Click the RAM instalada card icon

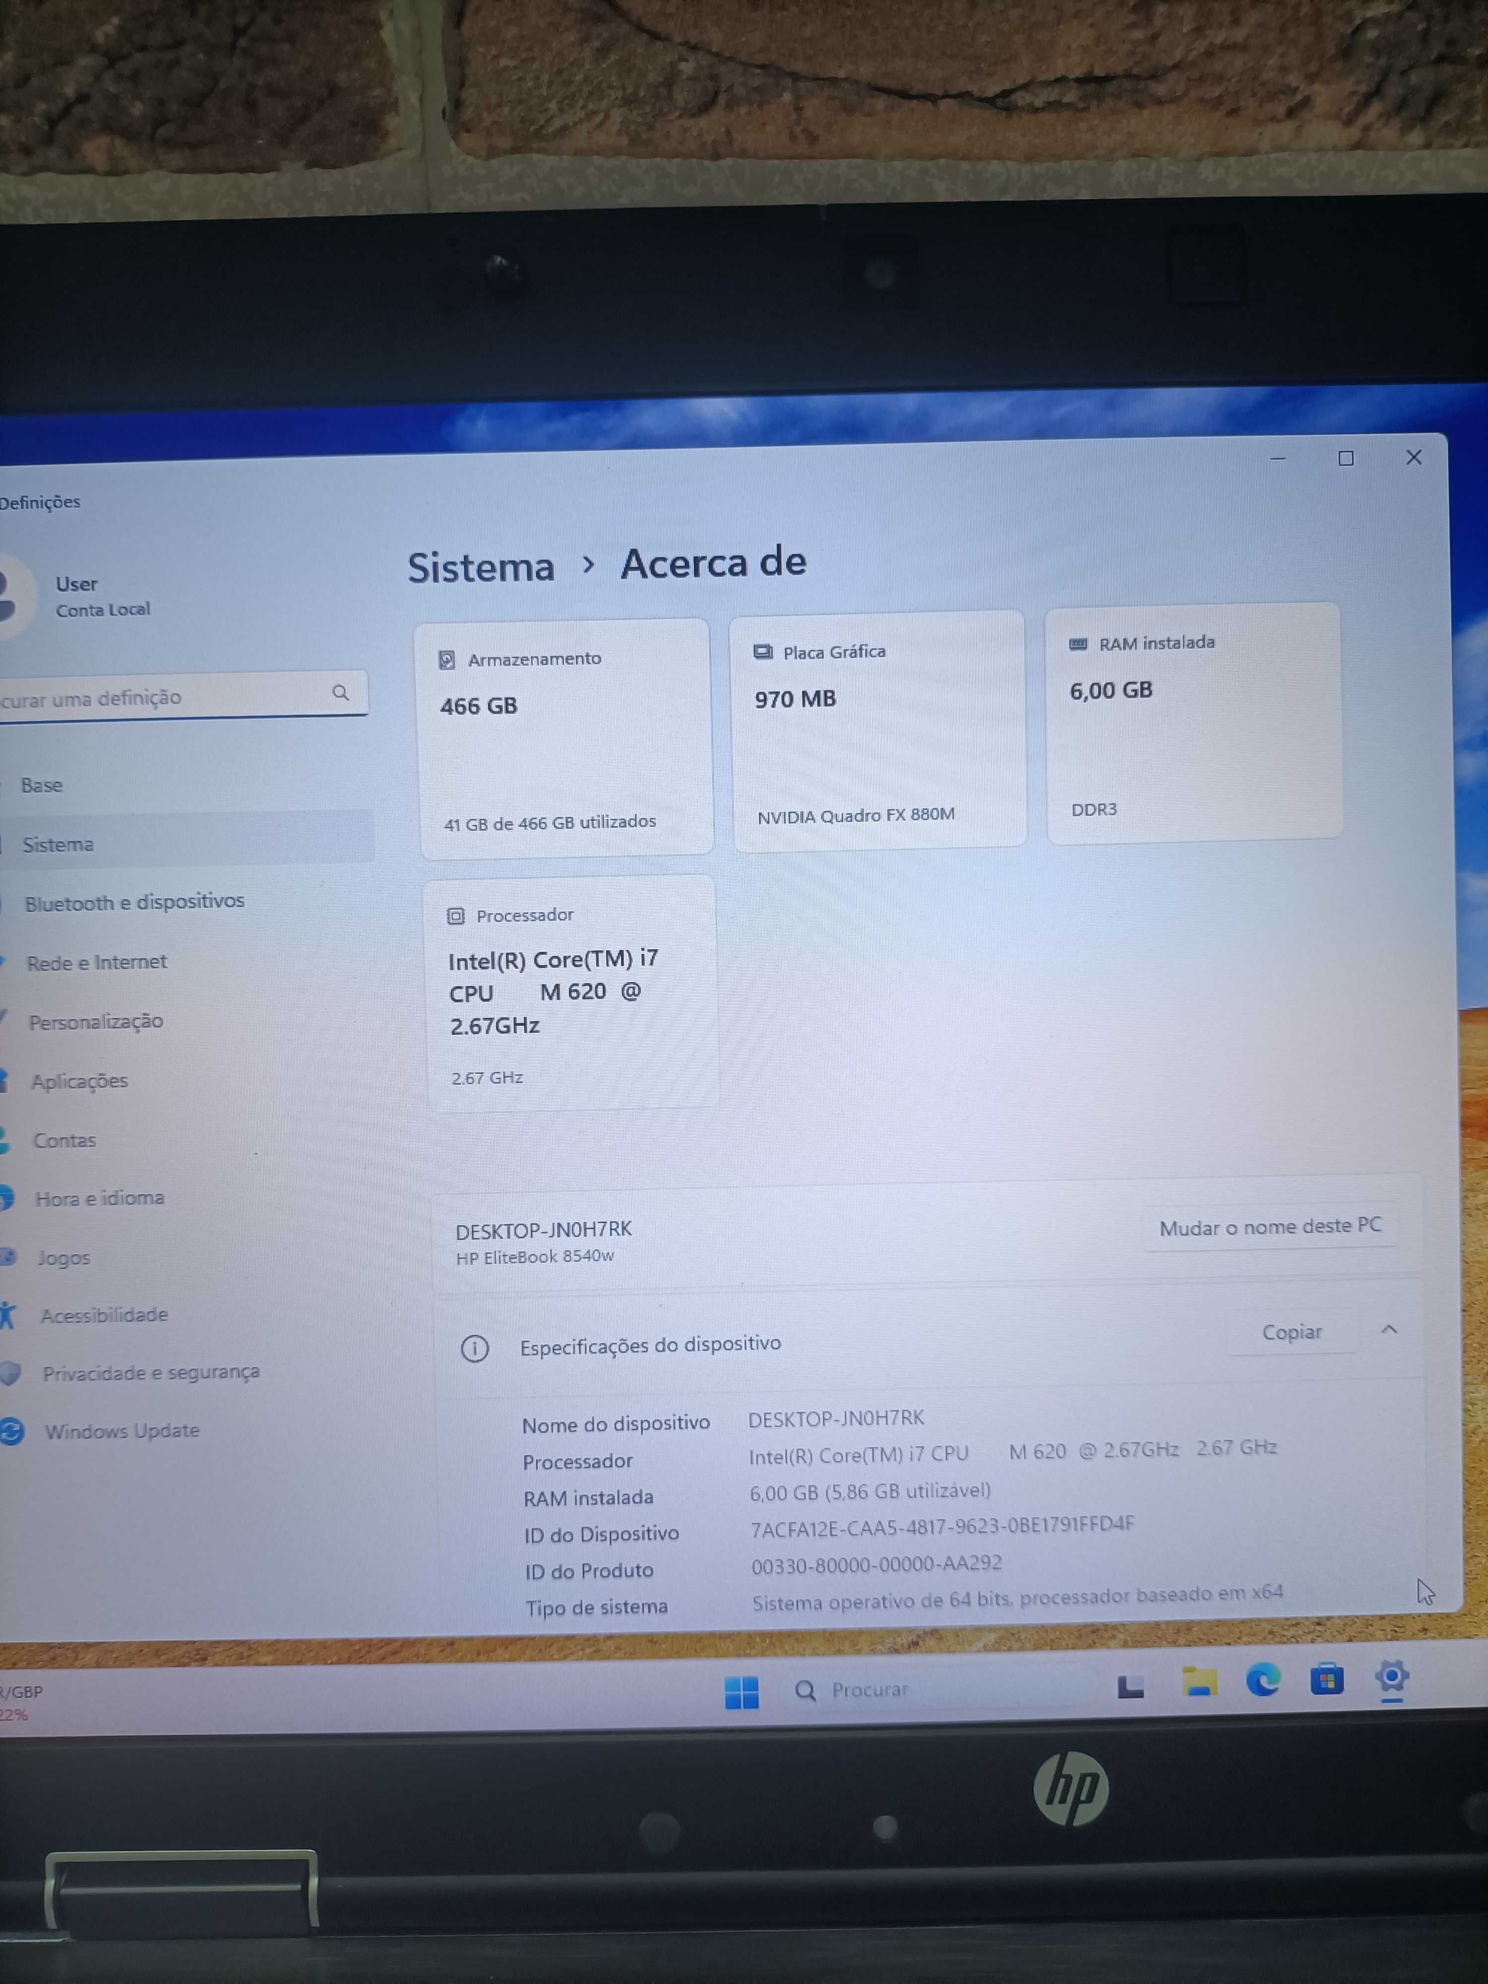(1078, 644)
